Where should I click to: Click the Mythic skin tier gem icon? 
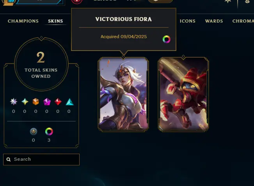click(x=25, y=102)
